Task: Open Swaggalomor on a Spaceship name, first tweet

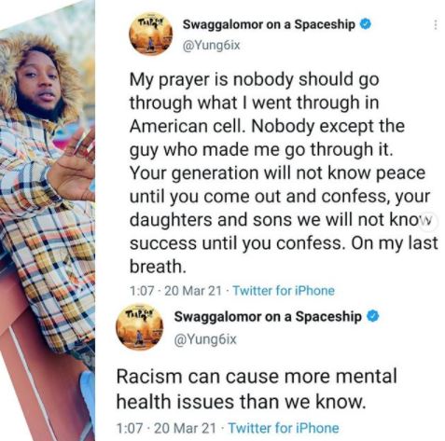Action: pos(269,24)
